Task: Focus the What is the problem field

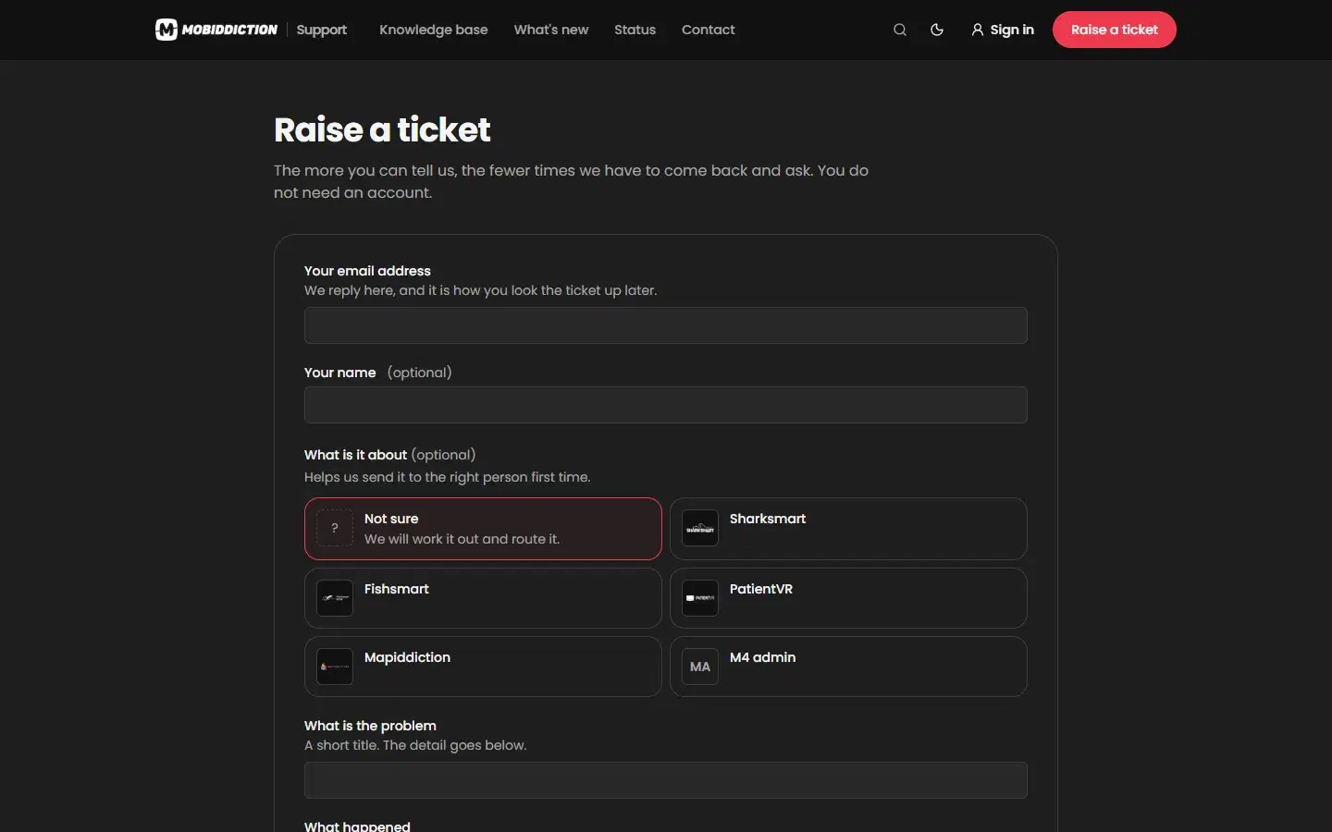Action: 666,780
